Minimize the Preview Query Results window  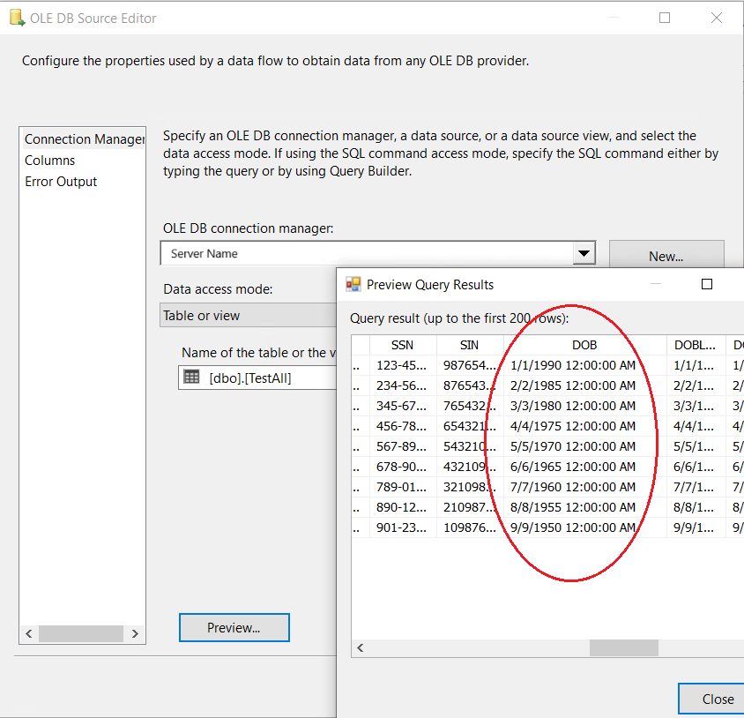pos(657,284)
